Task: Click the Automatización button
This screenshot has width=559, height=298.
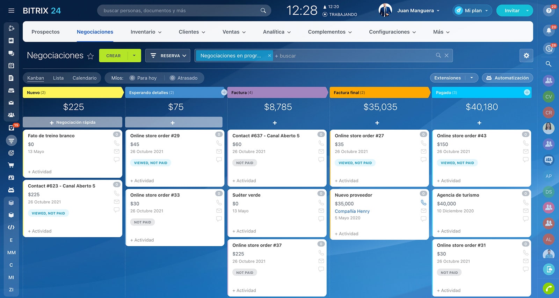Action: click(x=507, y=78)
